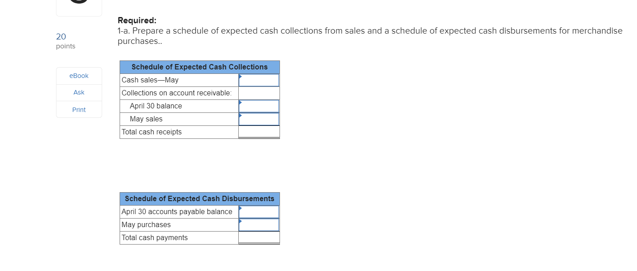Click the Cash sales—May input cell
Screen dimensions: 637x271
pos(259,80)
